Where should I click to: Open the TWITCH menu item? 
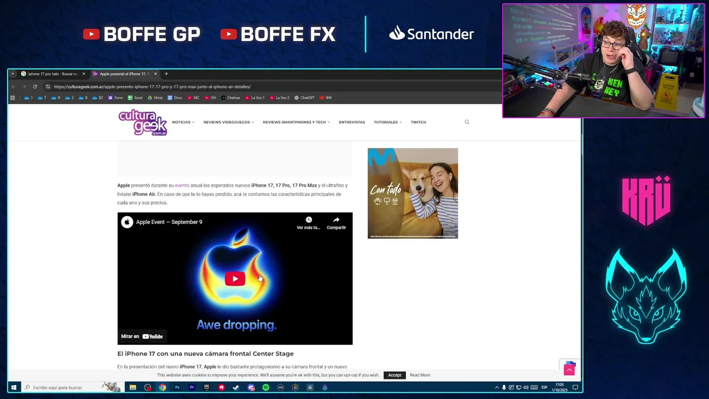click(x=418, y=122)
